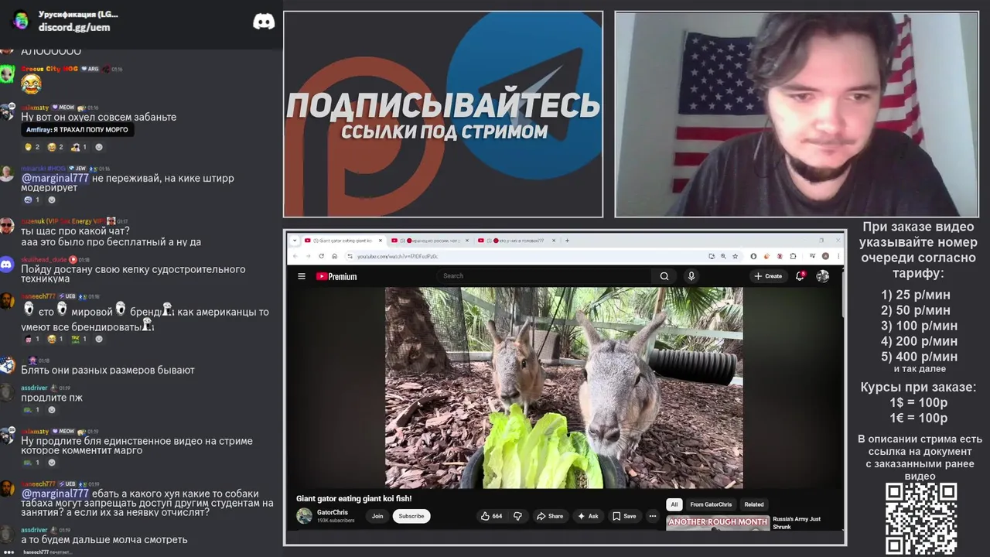The image size is (990, 557).
Task: Click the YouTube search magnifier button
Action: coord(664,276)
